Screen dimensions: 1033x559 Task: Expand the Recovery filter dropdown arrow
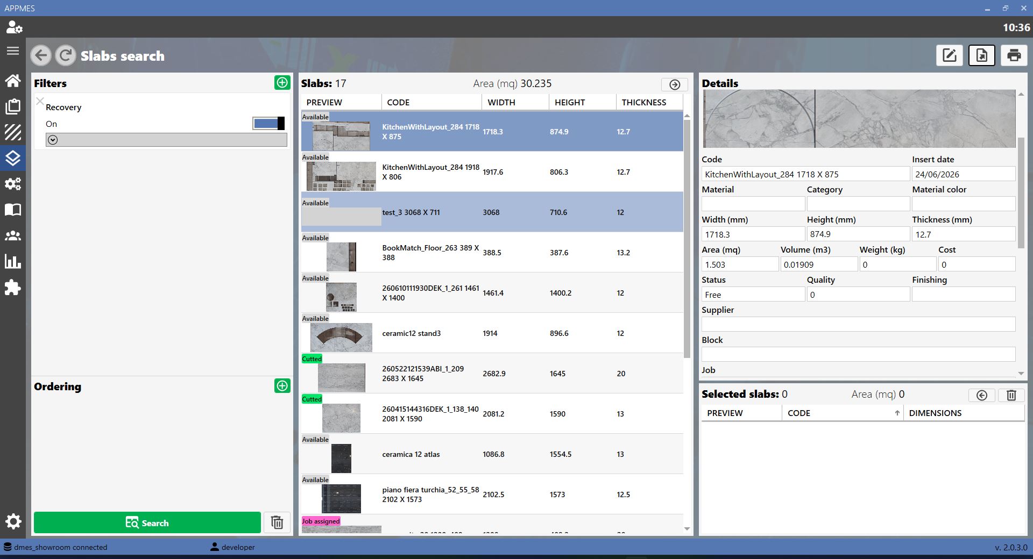pyautogui.click(x=52, y=140)
